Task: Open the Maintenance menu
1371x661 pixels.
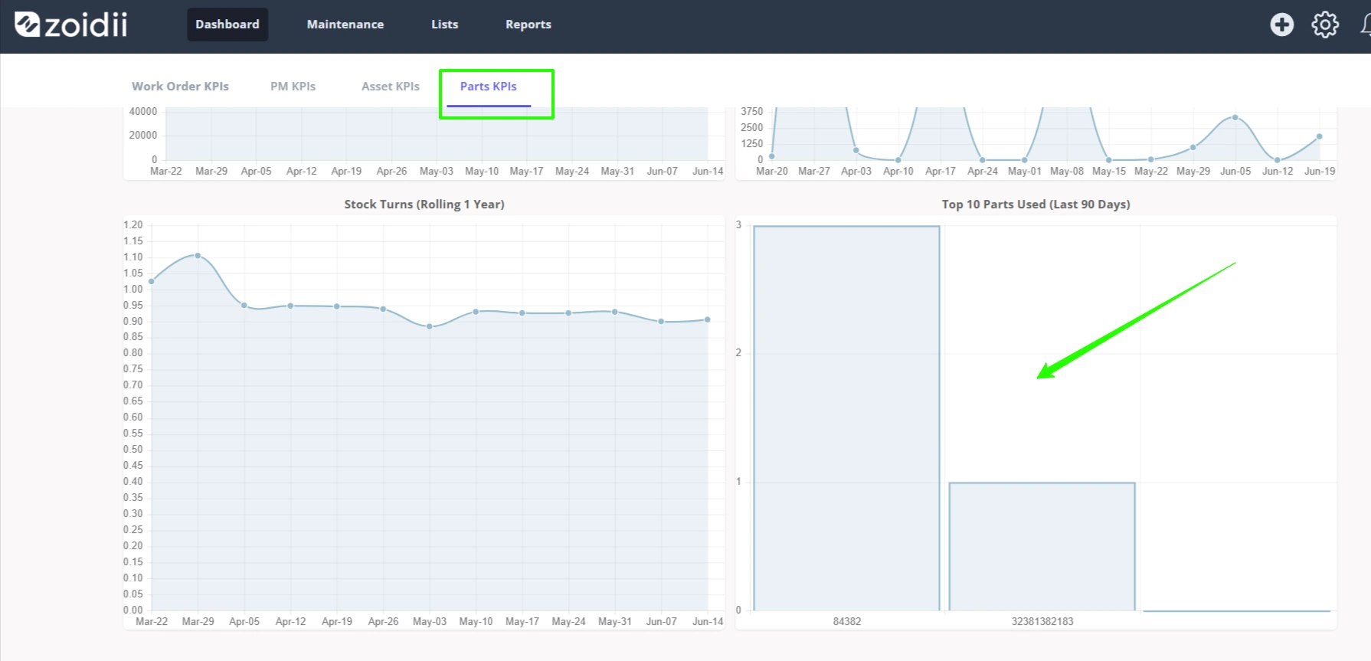Action: 345,25
